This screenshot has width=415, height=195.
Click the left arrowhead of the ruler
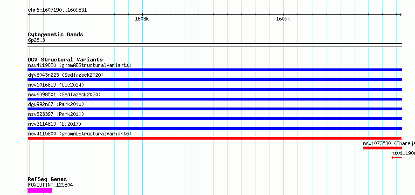[29, 14]
